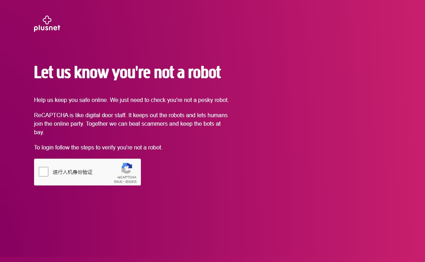Click the reCAPTCHA circular arrows logo
The image size is (425, 262).
point(126,168)
